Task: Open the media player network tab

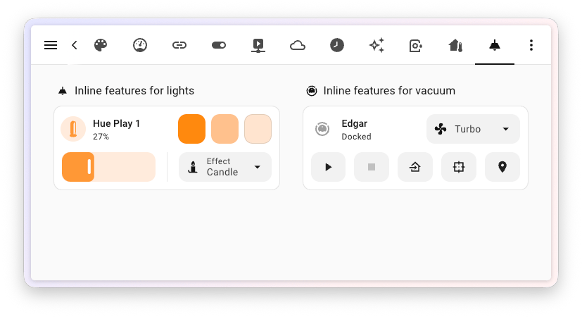Action: pos(258,45)
